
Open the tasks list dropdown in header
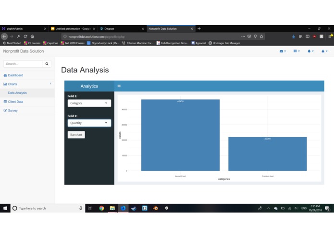click(297, 51)
